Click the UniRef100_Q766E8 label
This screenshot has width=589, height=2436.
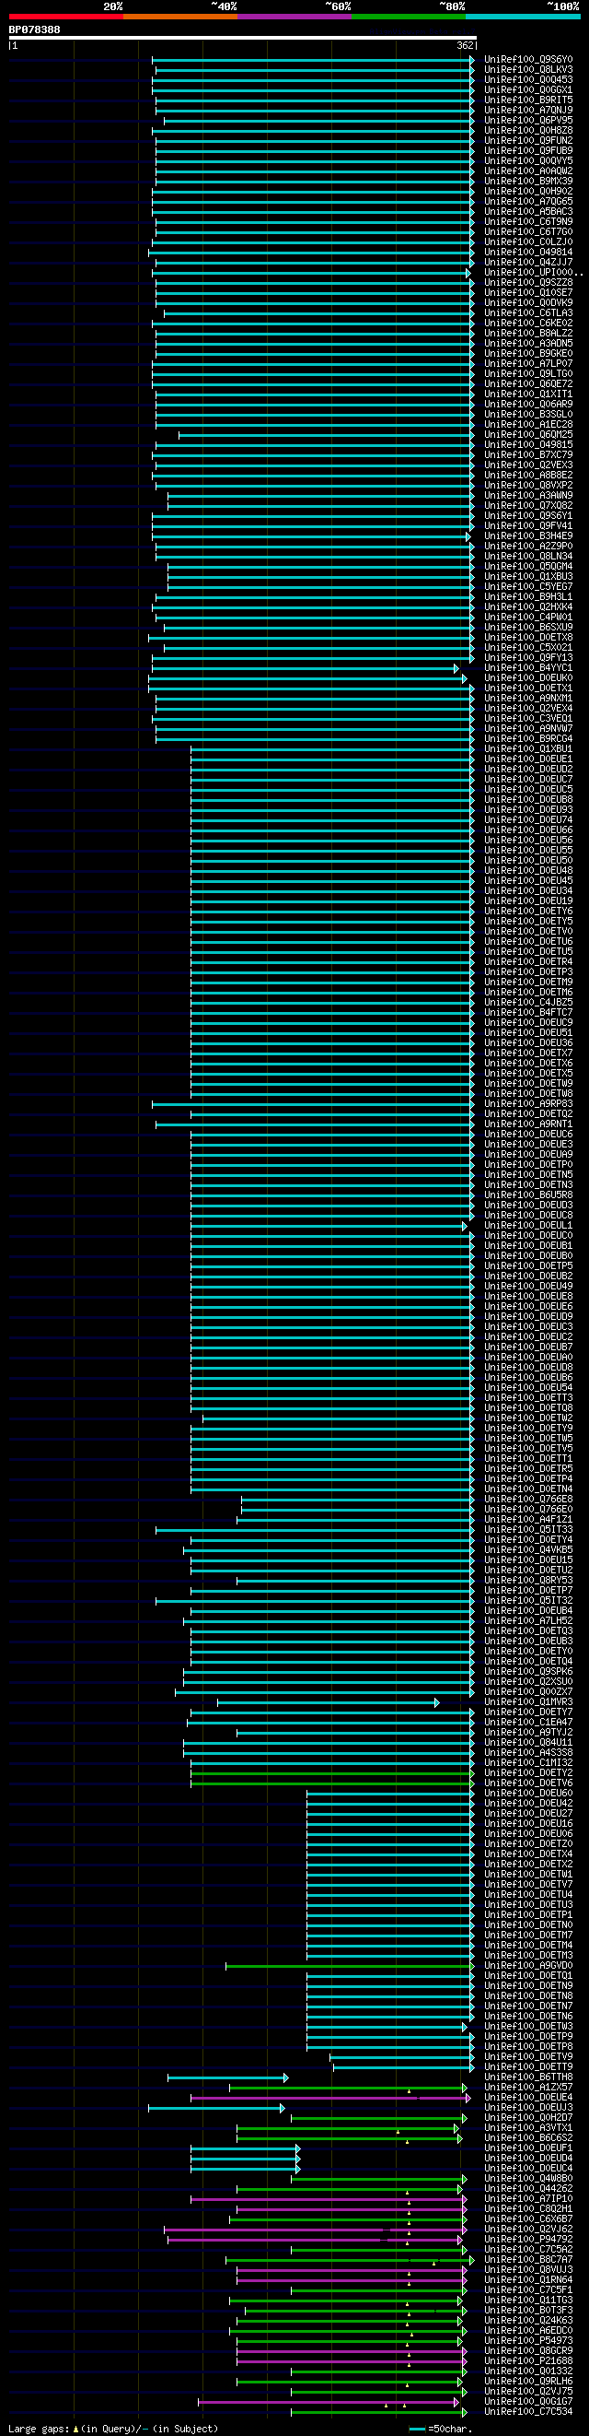[528, 1500]
